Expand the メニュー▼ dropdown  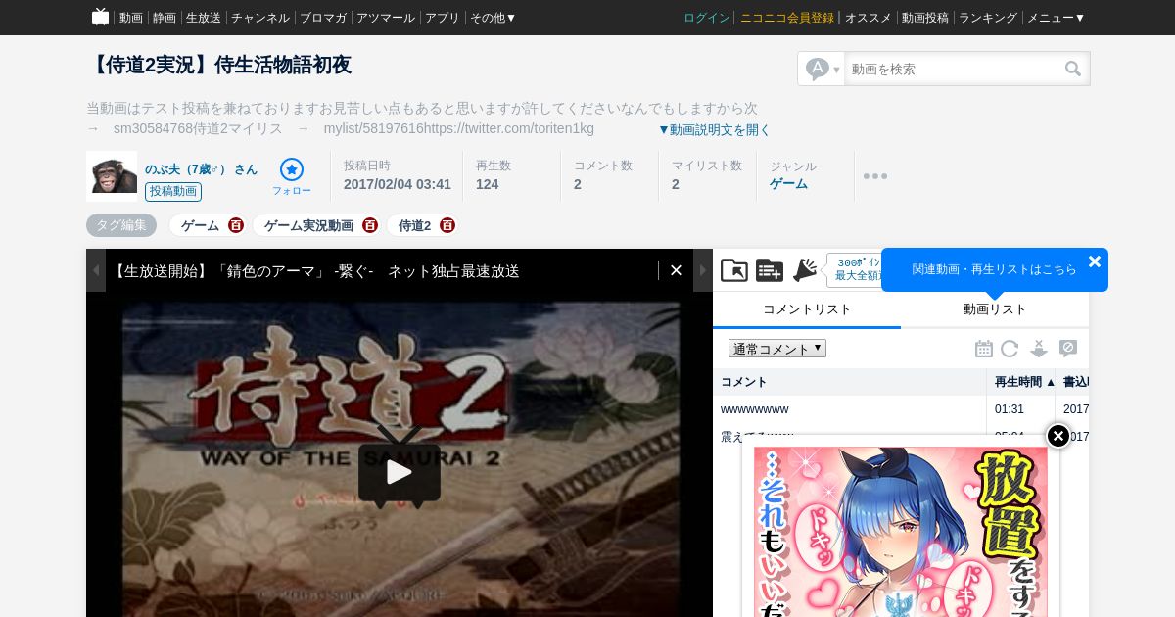click(1057, 18)
